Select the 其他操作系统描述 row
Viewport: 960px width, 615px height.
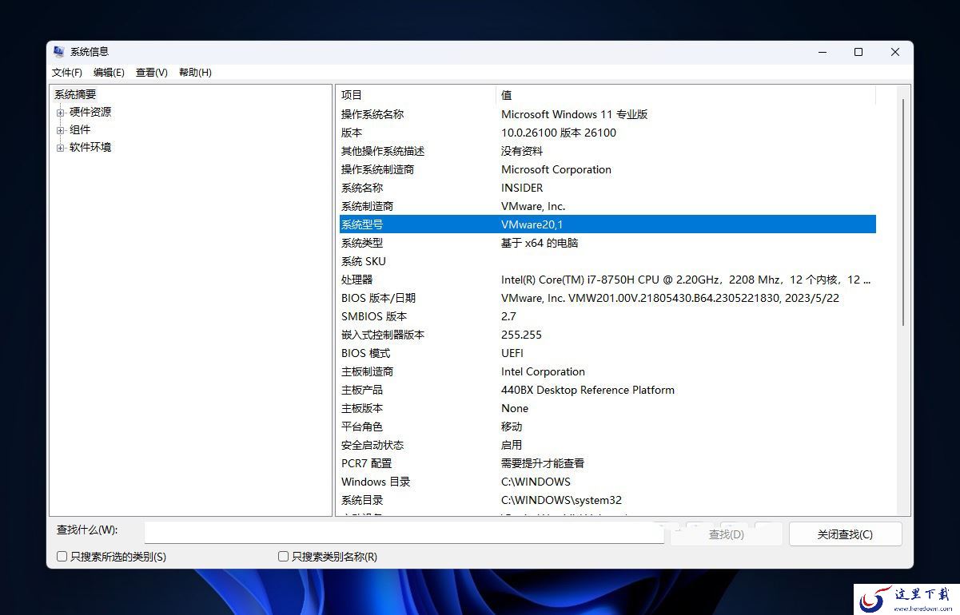click(607, 151)
